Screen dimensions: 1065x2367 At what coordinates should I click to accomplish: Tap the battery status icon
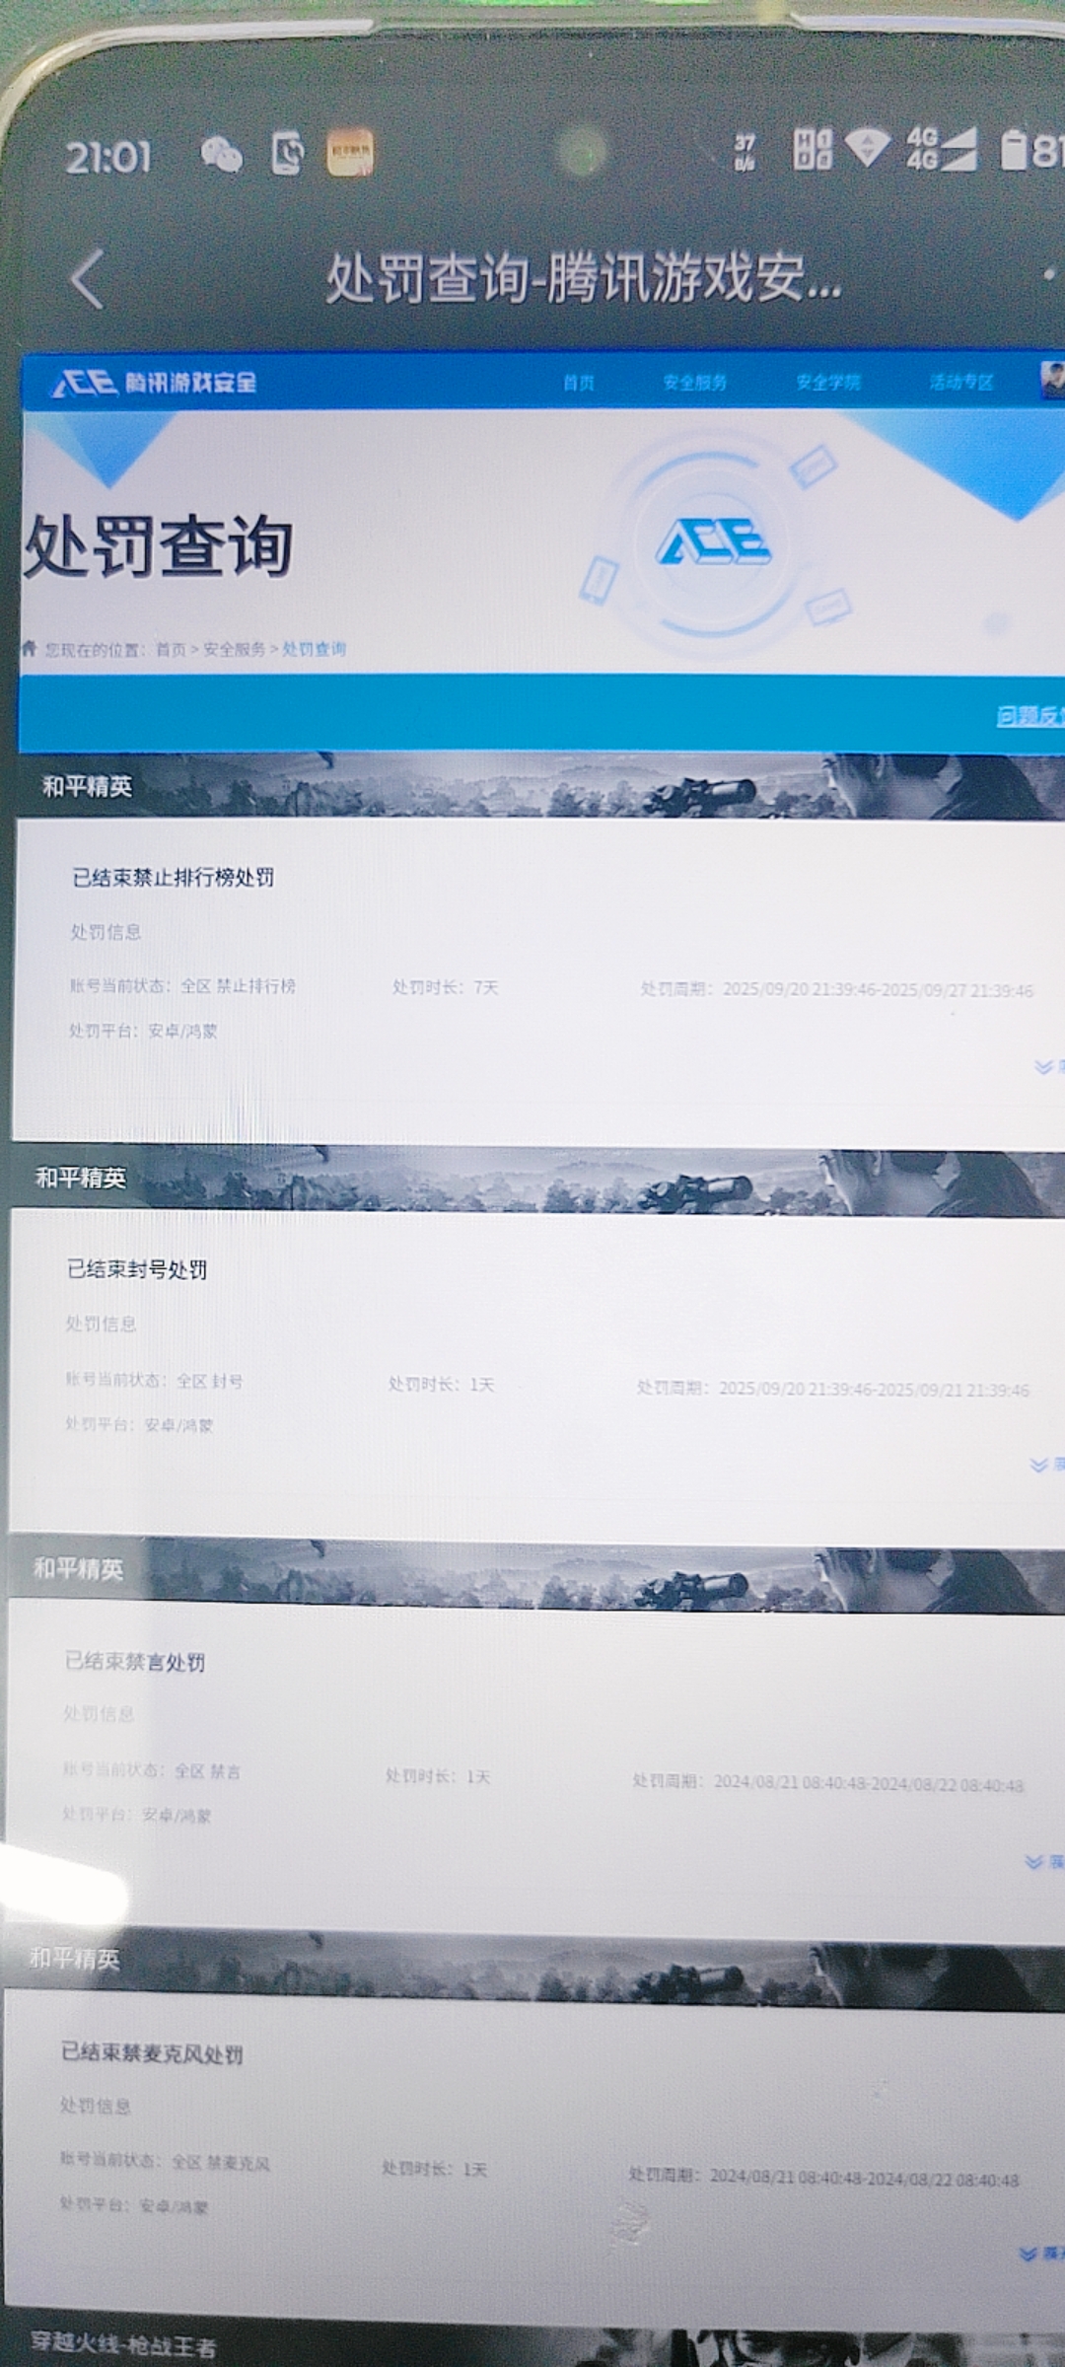1031,150
